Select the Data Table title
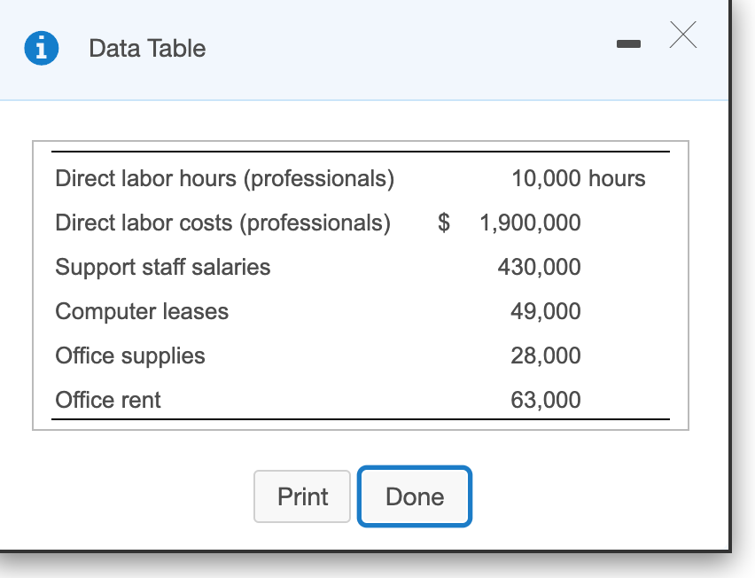Viewport: 755px width, 578px height. click(x=146, y=50)
